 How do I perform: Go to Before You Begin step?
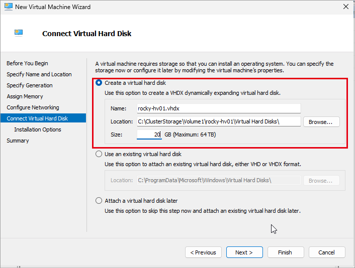27,63
